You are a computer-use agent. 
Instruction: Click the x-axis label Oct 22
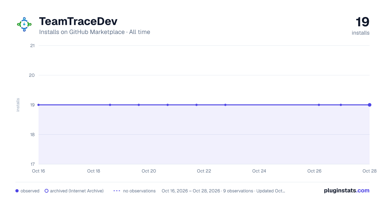[204, 171]
